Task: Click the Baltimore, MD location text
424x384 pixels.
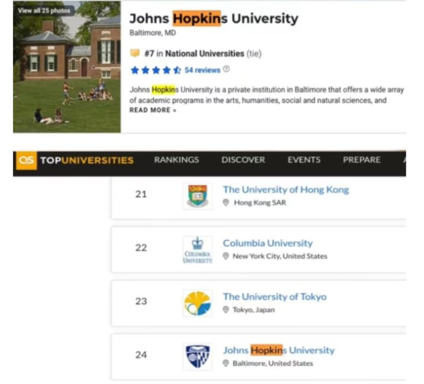Action: 153,33
